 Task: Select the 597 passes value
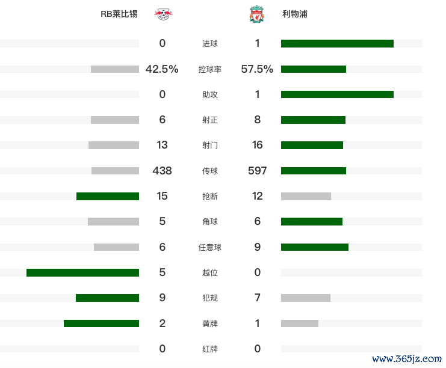pyautogui.click(x=258, y=171)
